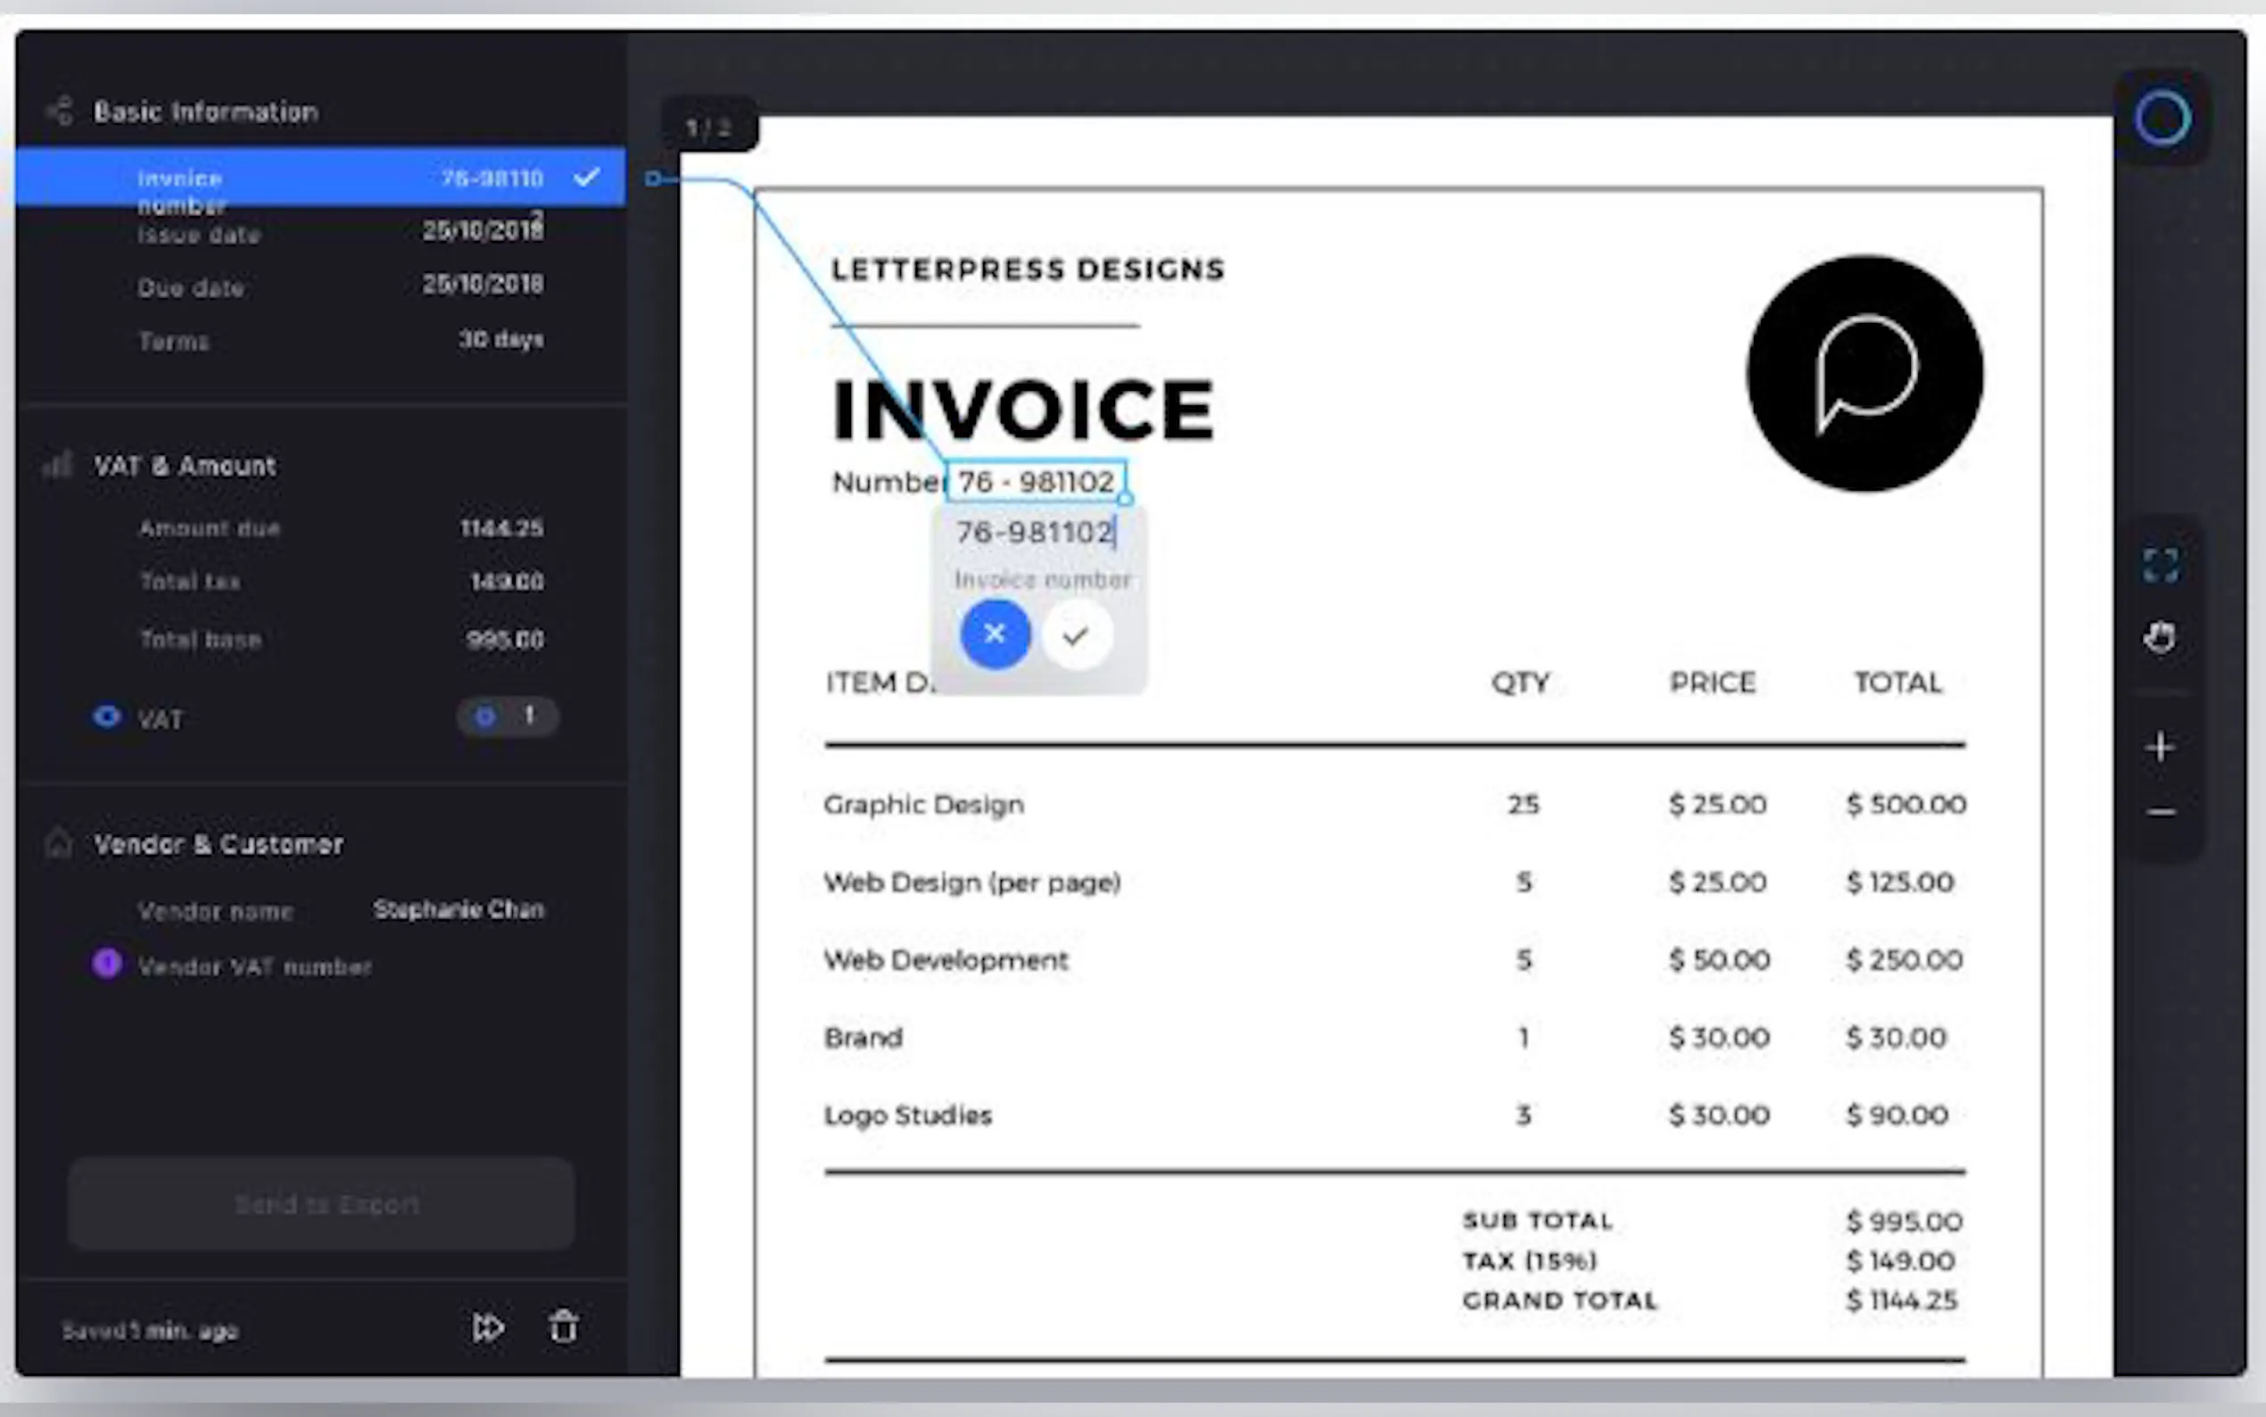The height and width of the screenshot is (1417, 2266).
Task: Click the skip forward icon
Action: click(487, 1327)
